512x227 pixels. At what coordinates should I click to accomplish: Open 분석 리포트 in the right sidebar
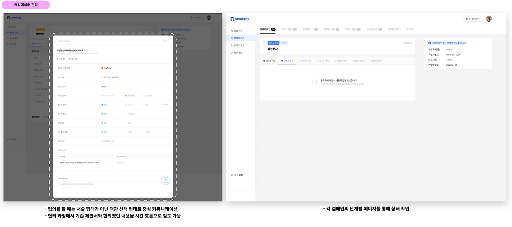point(237,45)
